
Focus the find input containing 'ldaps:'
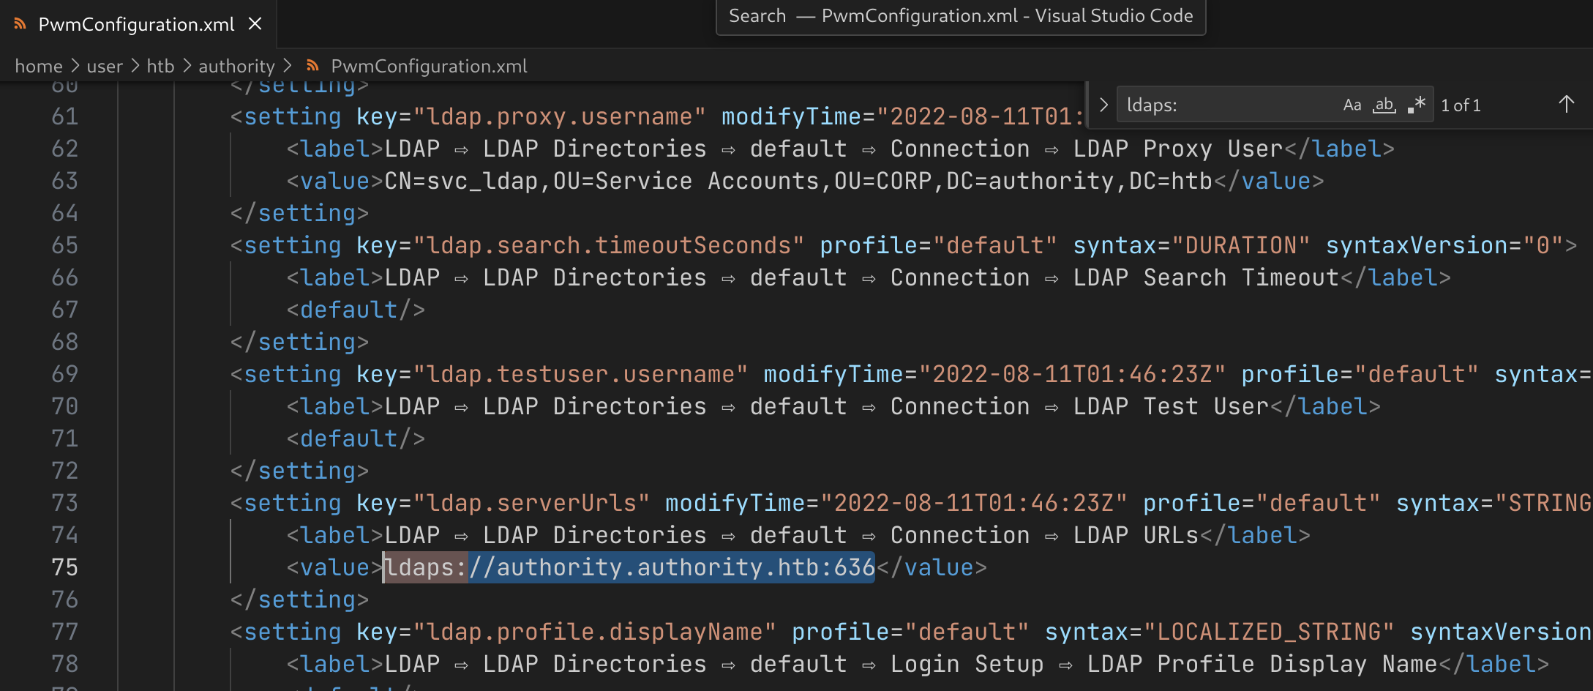click(x=1229, y=105)
